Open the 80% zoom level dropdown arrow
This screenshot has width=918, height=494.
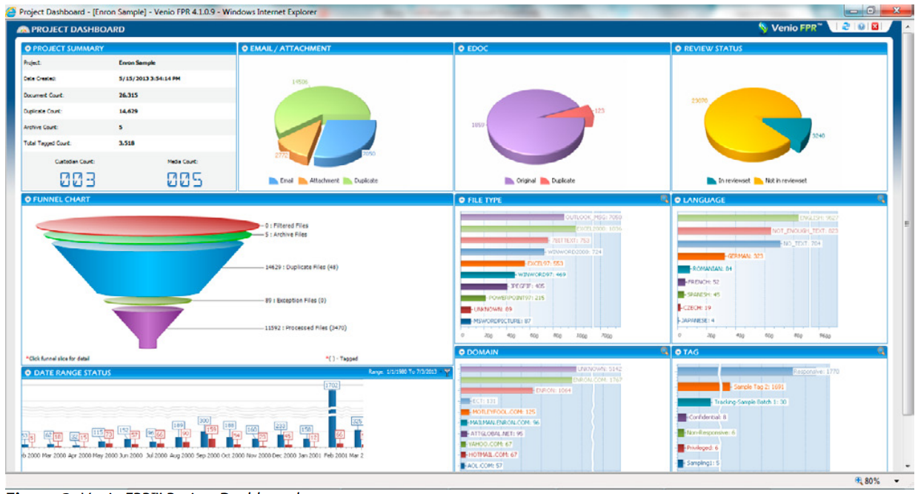click(x=897, y=481)
